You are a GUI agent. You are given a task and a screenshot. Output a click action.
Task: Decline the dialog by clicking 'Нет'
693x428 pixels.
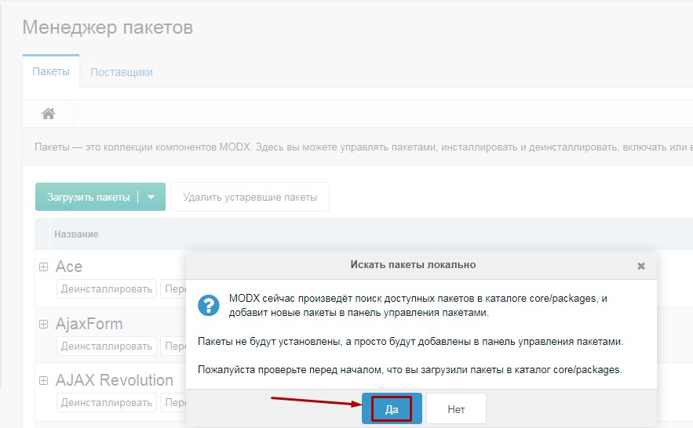point(456,408)
